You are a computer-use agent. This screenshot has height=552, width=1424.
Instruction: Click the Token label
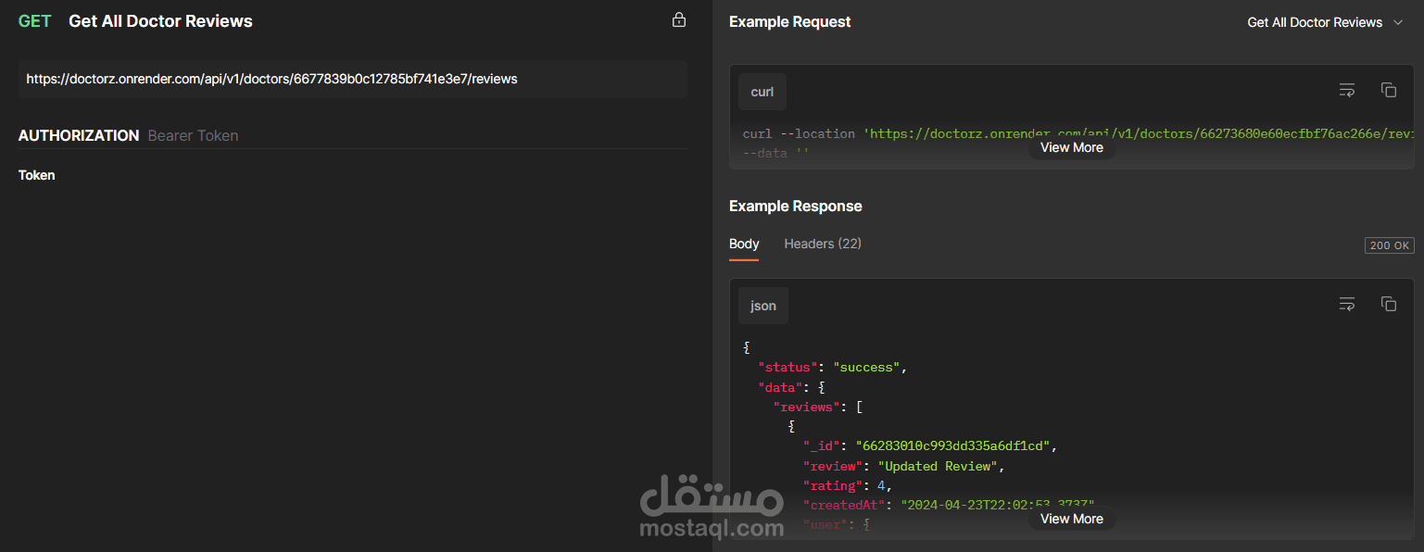37,175
